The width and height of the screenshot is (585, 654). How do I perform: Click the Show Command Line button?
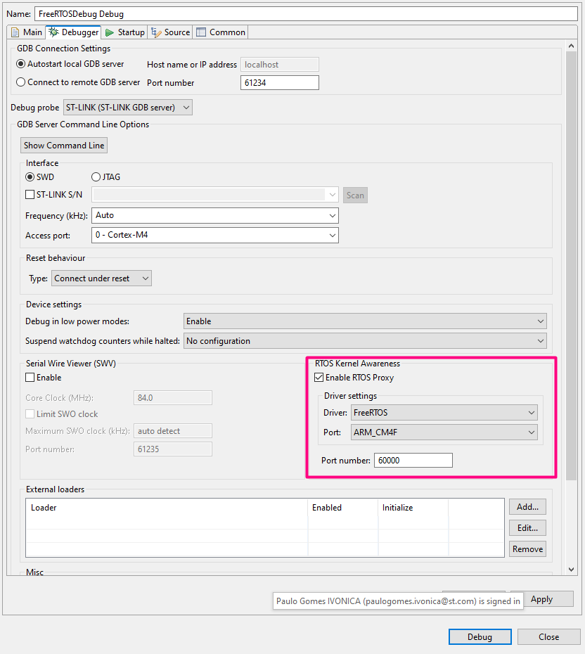(x=64, y=145)
